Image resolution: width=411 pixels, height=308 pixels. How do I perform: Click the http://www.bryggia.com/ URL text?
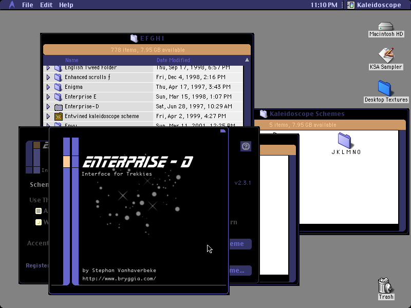(119, 279)
